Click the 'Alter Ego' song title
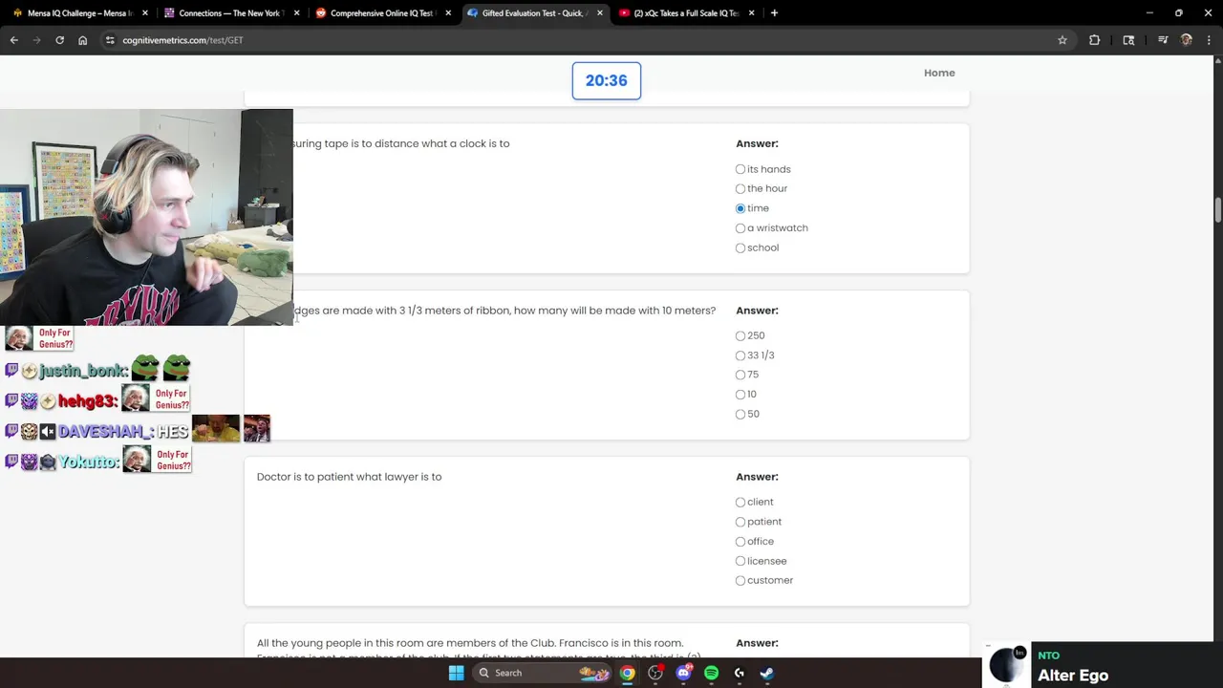 tap(1073, 675)
